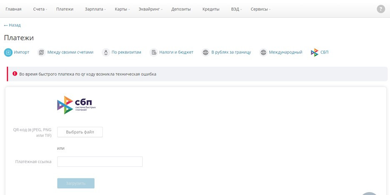
Task: Expand the Зарплата menu dropdown
Action: [x=95, y=9]
